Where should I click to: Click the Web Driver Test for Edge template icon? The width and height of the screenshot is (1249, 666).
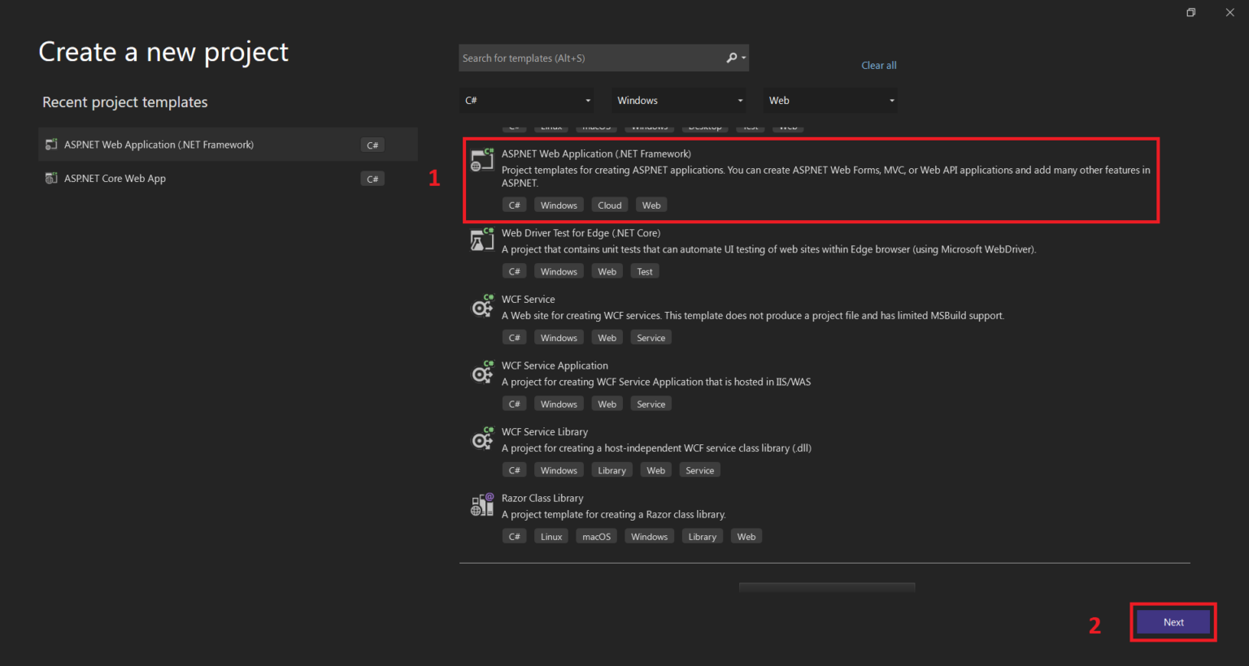[x=482, y=239]
